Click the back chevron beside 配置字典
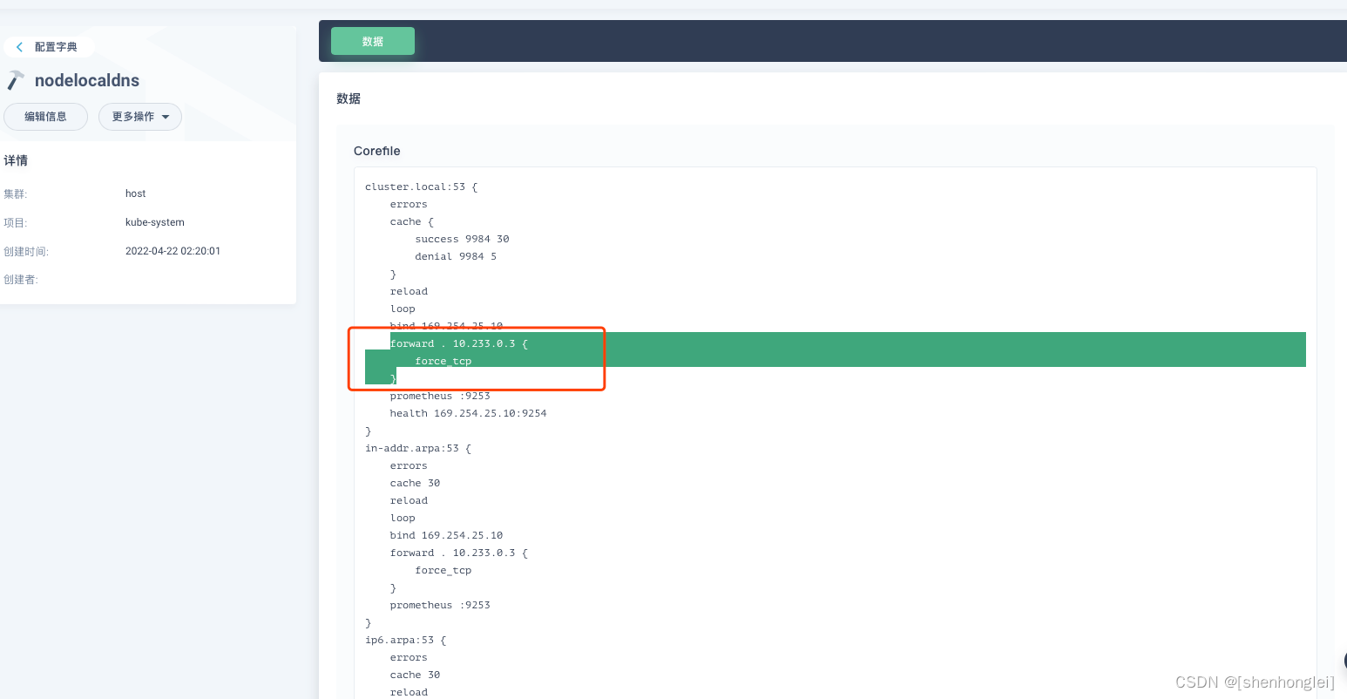The width and height of the screenshot is (1347, 699). click(18, 46)
